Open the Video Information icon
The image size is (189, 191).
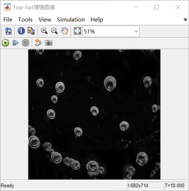(x=21, y=31)
